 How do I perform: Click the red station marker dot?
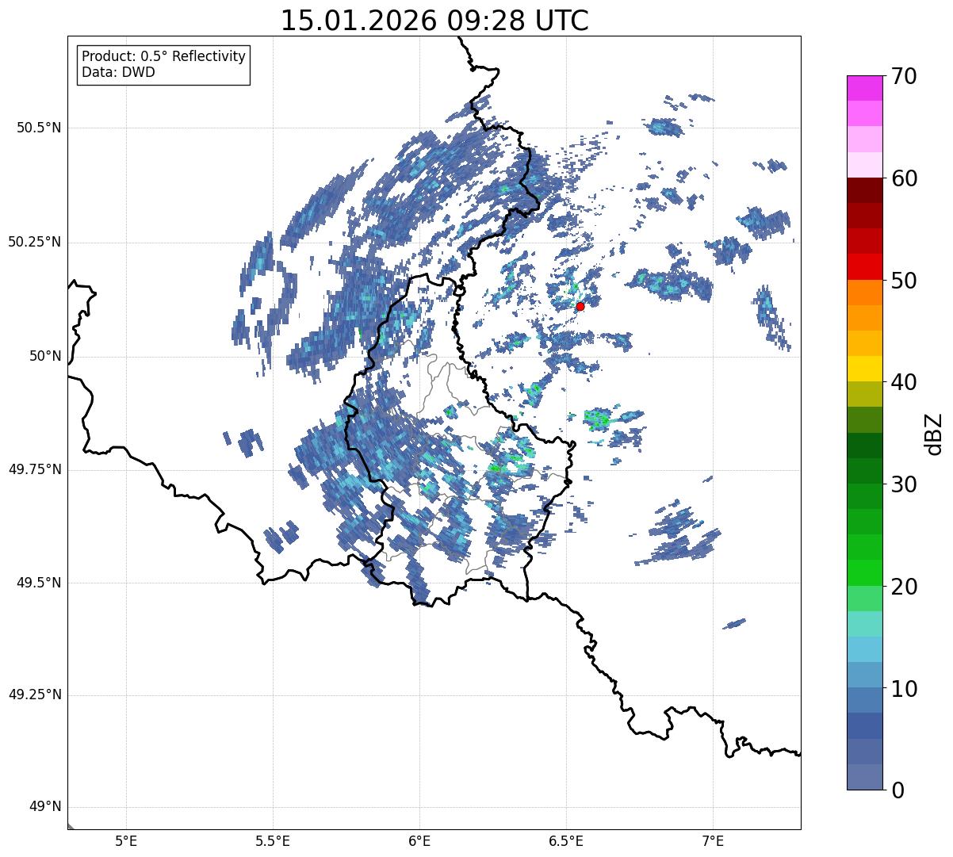pyautogui.click(x=580, y=306)
